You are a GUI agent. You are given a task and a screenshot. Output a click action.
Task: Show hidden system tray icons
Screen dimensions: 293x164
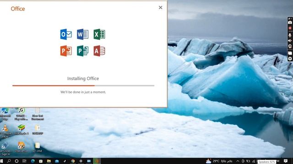pyautogui.click(x=238, y=161)
